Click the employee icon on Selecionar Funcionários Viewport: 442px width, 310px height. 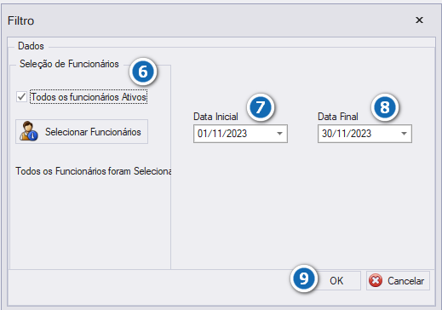tap(29, 131)
